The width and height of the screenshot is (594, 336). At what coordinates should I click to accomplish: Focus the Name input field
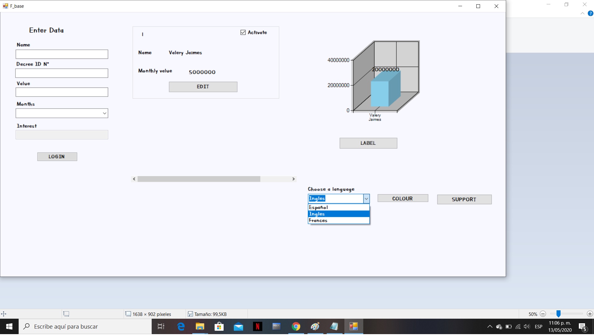pyautogui.click(x=62, y=54)
